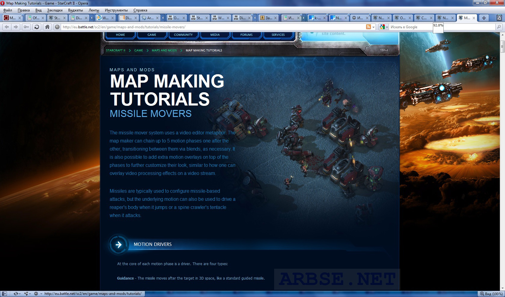This screenshot has height=297, width=505.
Task: Follow the STARCRAFT II breadcrumb link
Action: pyautogui.click(x=116, y=51)
